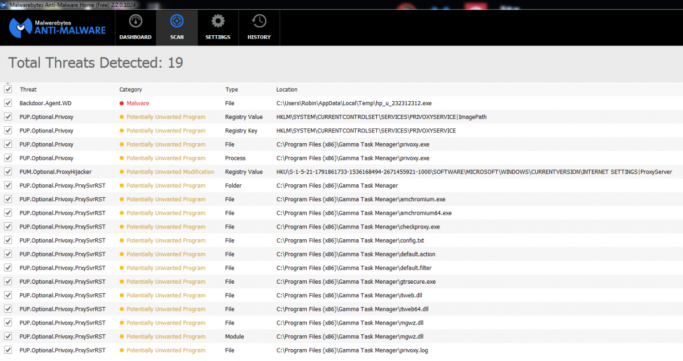Open the Dashboard tab
This screenshot has height=361, width=683.
pyautogui.click(x=135, y=27)
